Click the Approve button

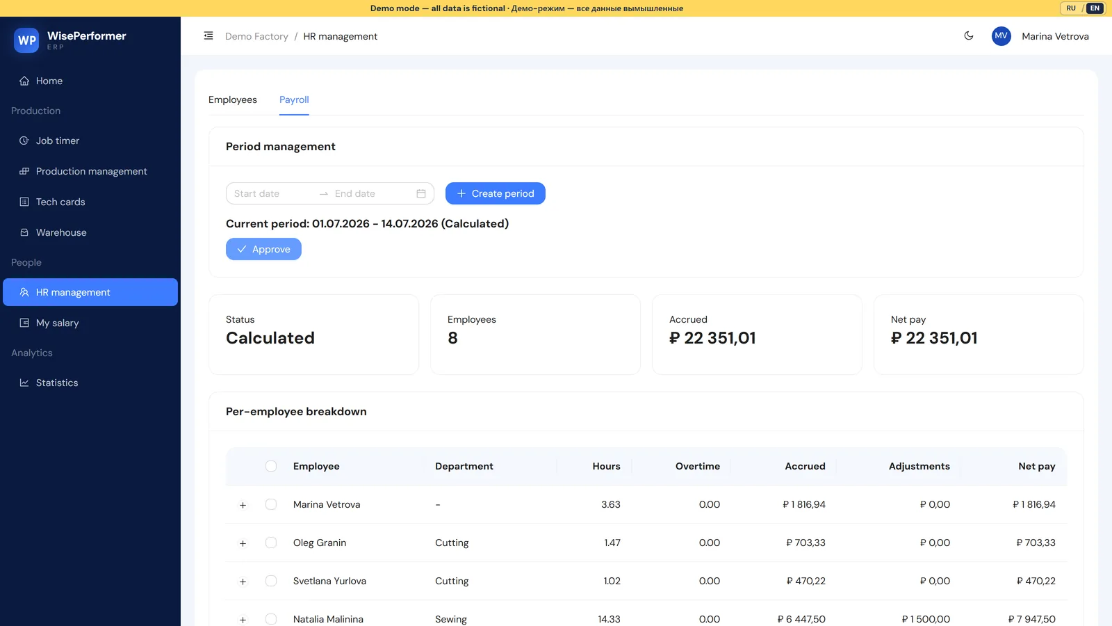263,249
